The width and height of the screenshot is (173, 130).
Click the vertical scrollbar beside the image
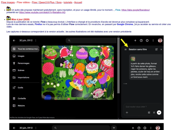pos(119,65)
